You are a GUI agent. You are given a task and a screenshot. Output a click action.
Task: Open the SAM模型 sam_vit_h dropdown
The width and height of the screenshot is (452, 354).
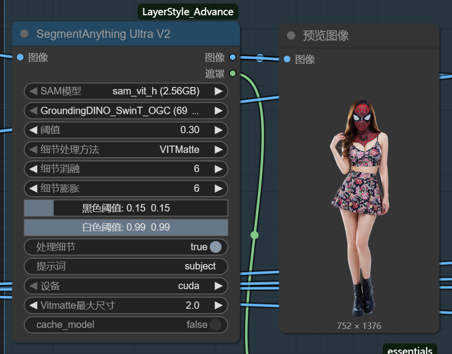pos(126,91)
